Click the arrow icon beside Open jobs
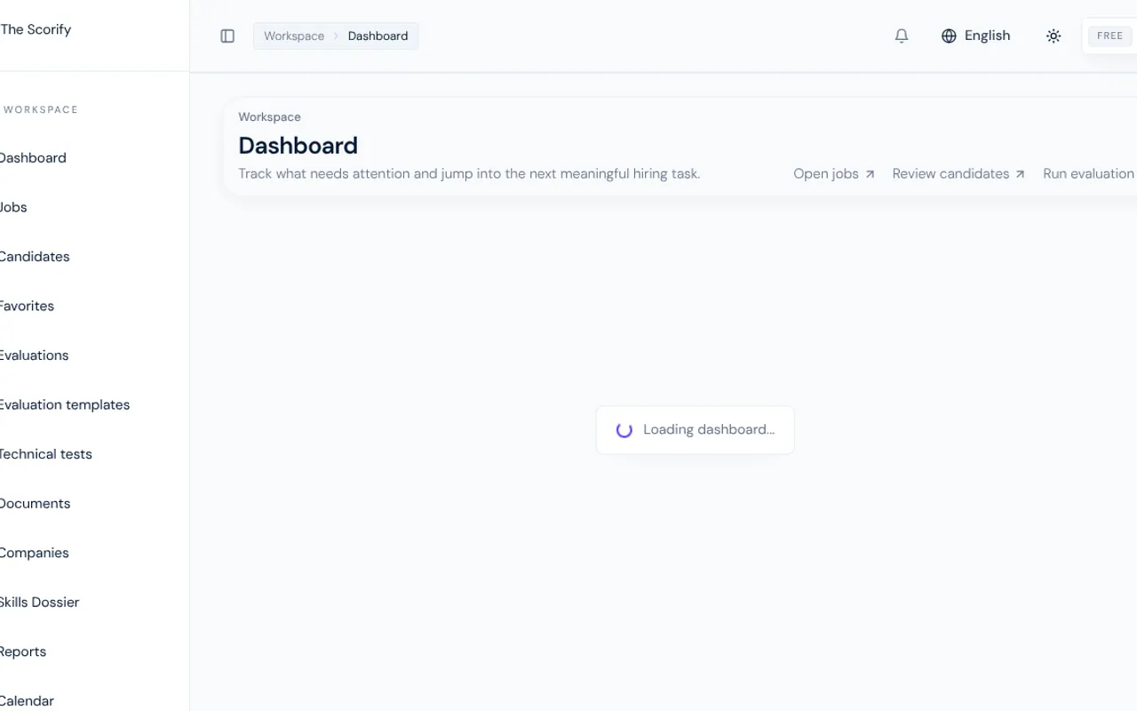Image resolution: width=1137 pixels, height=711 pixels. pos(870,174)
